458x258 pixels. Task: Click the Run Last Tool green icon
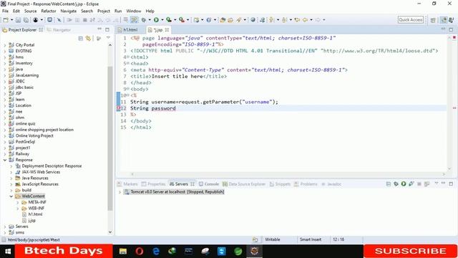click(169, 20)
